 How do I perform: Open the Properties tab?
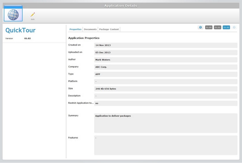[75, 29]
